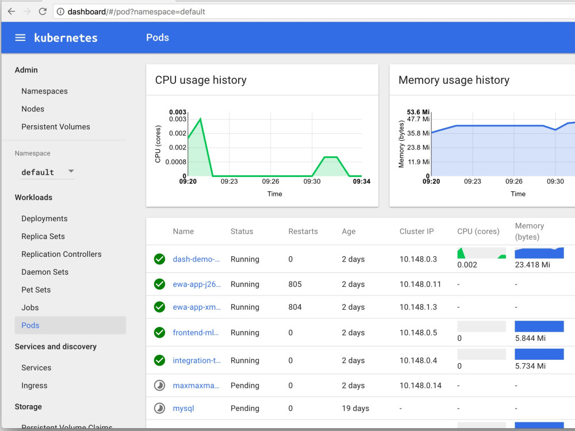
Task: Click pending status icon next to mysql pod
Action: 159,408
